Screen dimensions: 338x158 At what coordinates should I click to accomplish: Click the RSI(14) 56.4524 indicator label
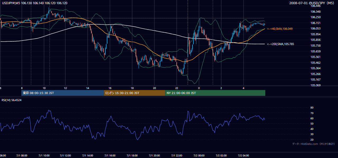(x=12, y=100)
